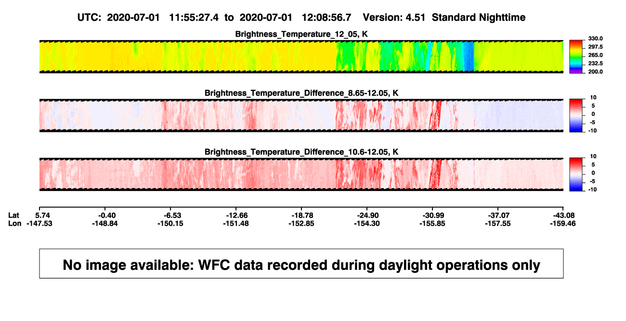Click the '10' value on 10.6-12.05 color scale
The width and height of the screenshot is (626, 321).
tap(594, 156)
